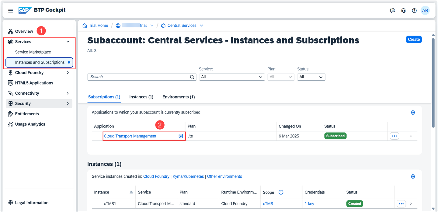
Task: Open the Service filter dropdown
Action: click(x=232, y=77)
